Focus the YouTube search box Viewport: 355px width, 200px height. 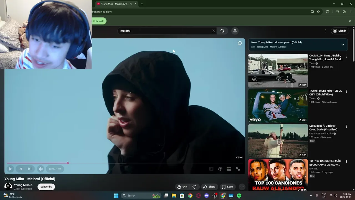tap(165, 31)
